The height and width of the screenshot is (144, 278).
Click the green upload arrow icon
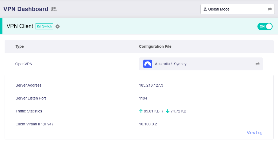click(x=141, y=111)
